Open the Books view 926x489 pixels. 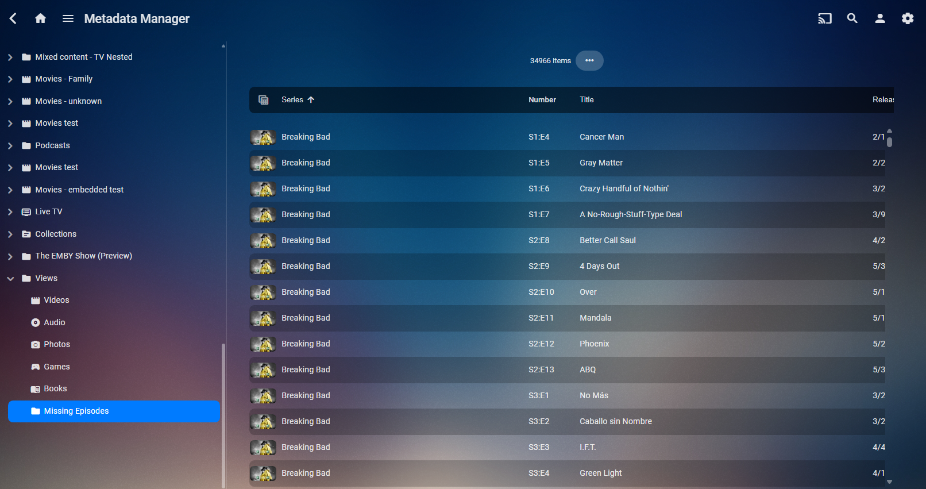[55, 388]
